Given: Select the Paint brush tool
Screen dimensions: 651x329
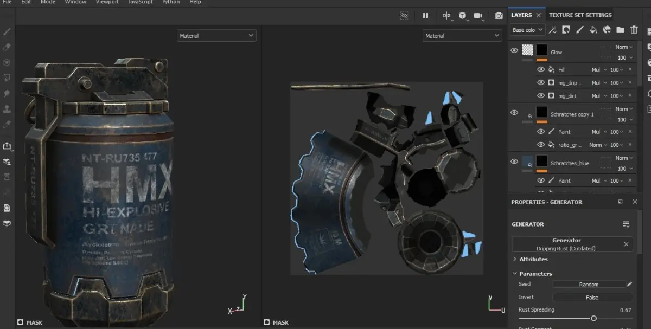Looking at the screenshot, I should tap(7, 31).
